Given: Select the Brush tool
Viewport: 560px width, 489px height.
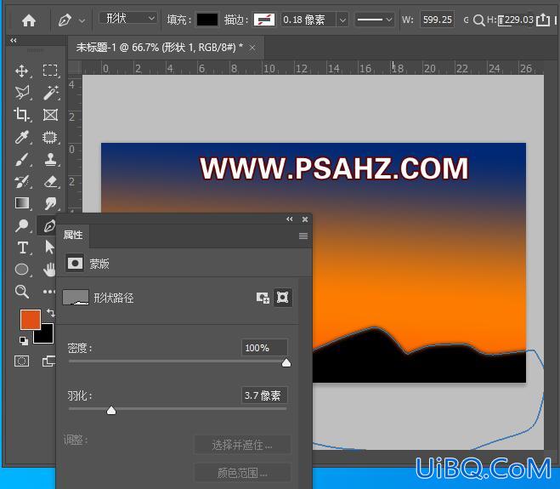Looking at the screenshot, I should [x=22, y=159].
